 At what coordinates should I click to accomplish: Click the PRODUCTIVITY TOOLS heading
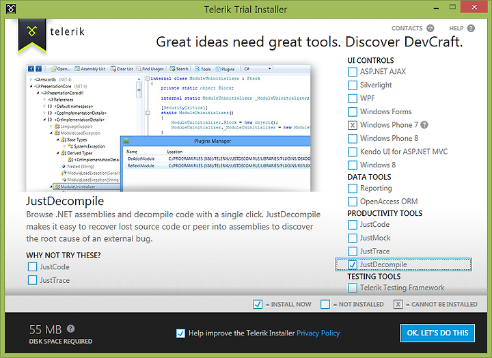(385, 213)
